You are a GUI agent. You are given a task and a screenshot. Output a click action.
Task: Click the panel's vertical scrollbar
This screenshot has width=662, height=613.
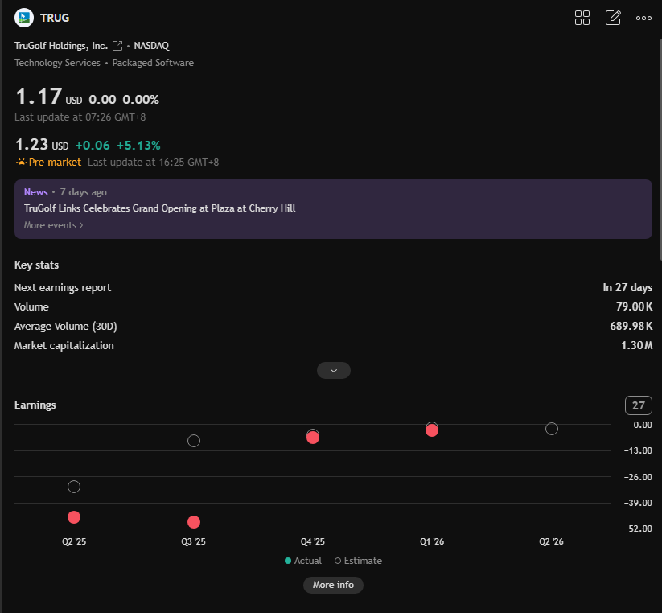coord(660,150)
